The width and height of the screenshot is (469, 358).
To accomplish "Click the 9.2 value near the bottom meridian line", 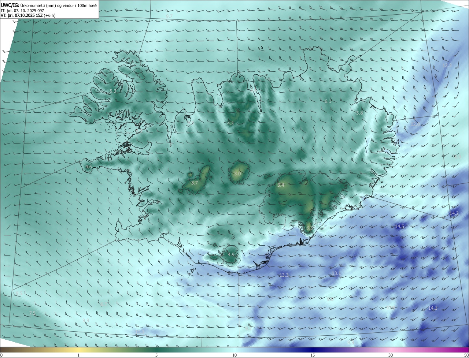I will [248, 329].
